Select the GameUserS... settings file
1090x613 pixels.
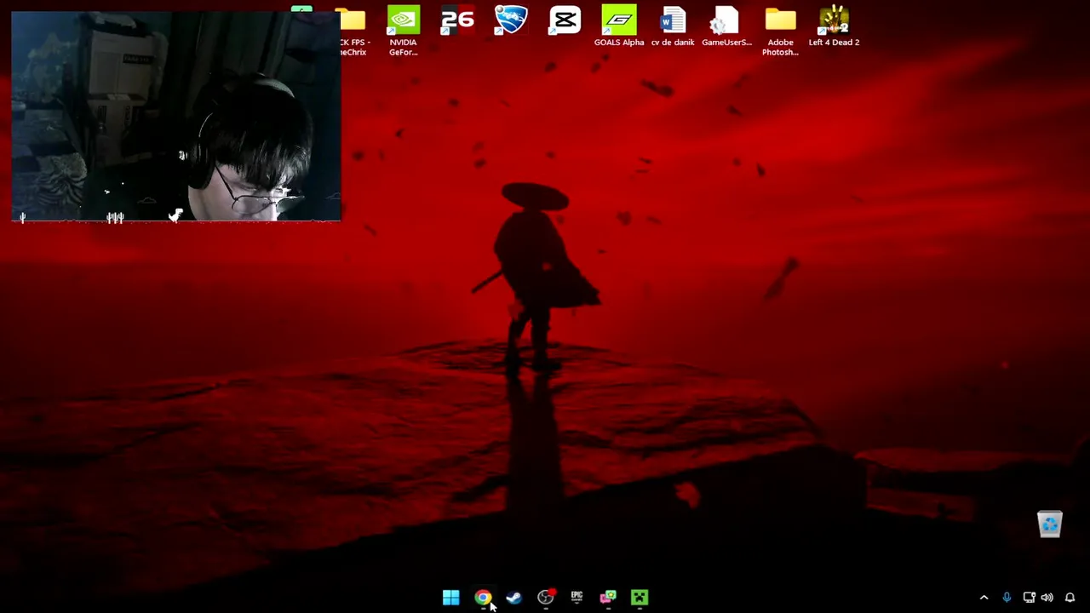pyautogui.click(x=726, y=26)
